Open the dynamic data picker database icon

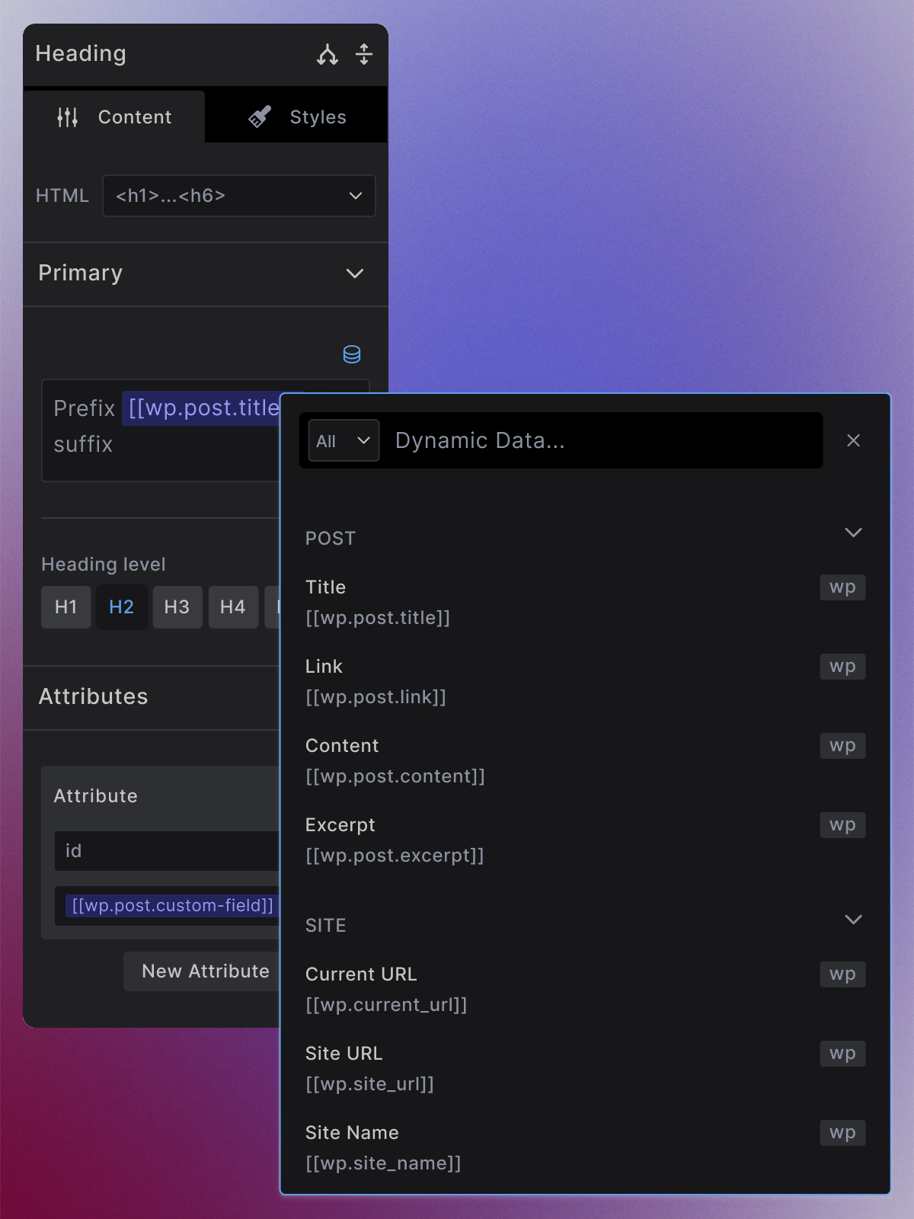coord(352,354)
